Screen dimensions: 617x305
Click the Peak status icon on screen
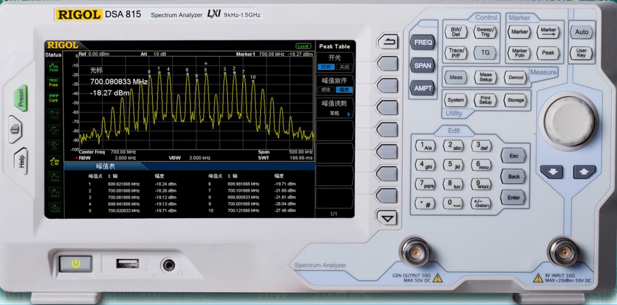(54, 67)
